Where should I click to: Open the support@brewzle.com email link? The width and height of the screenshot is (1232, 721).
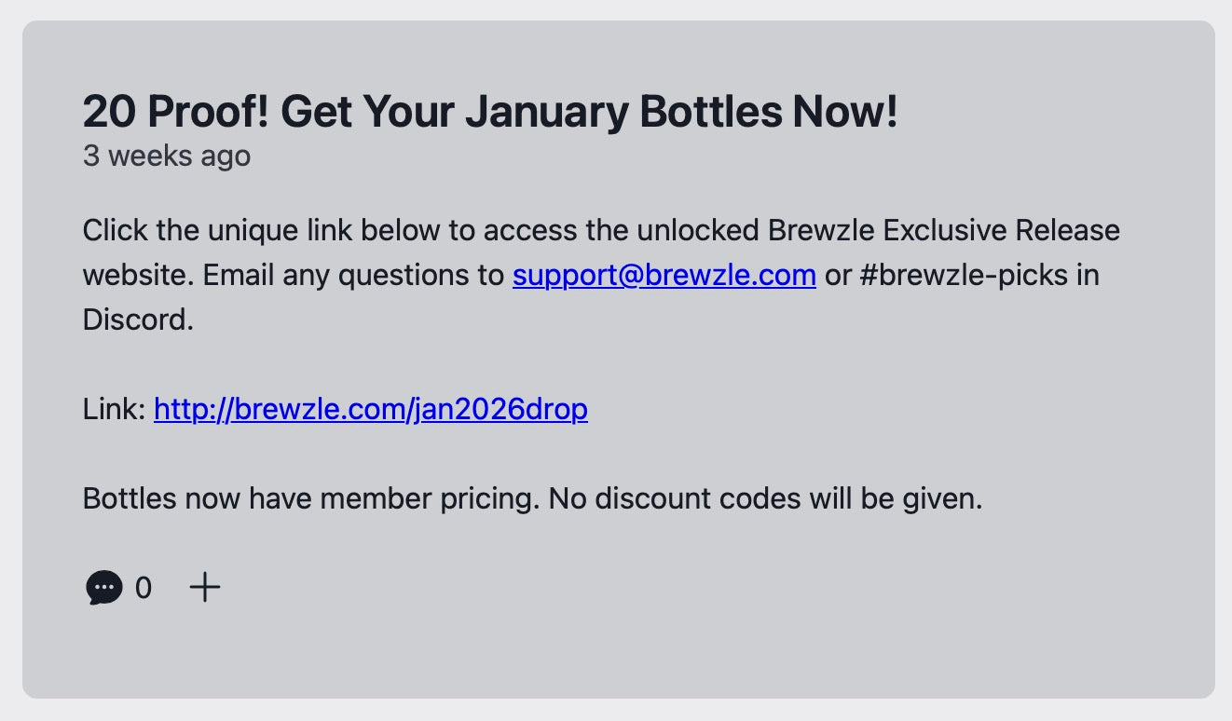coord(664,276)
